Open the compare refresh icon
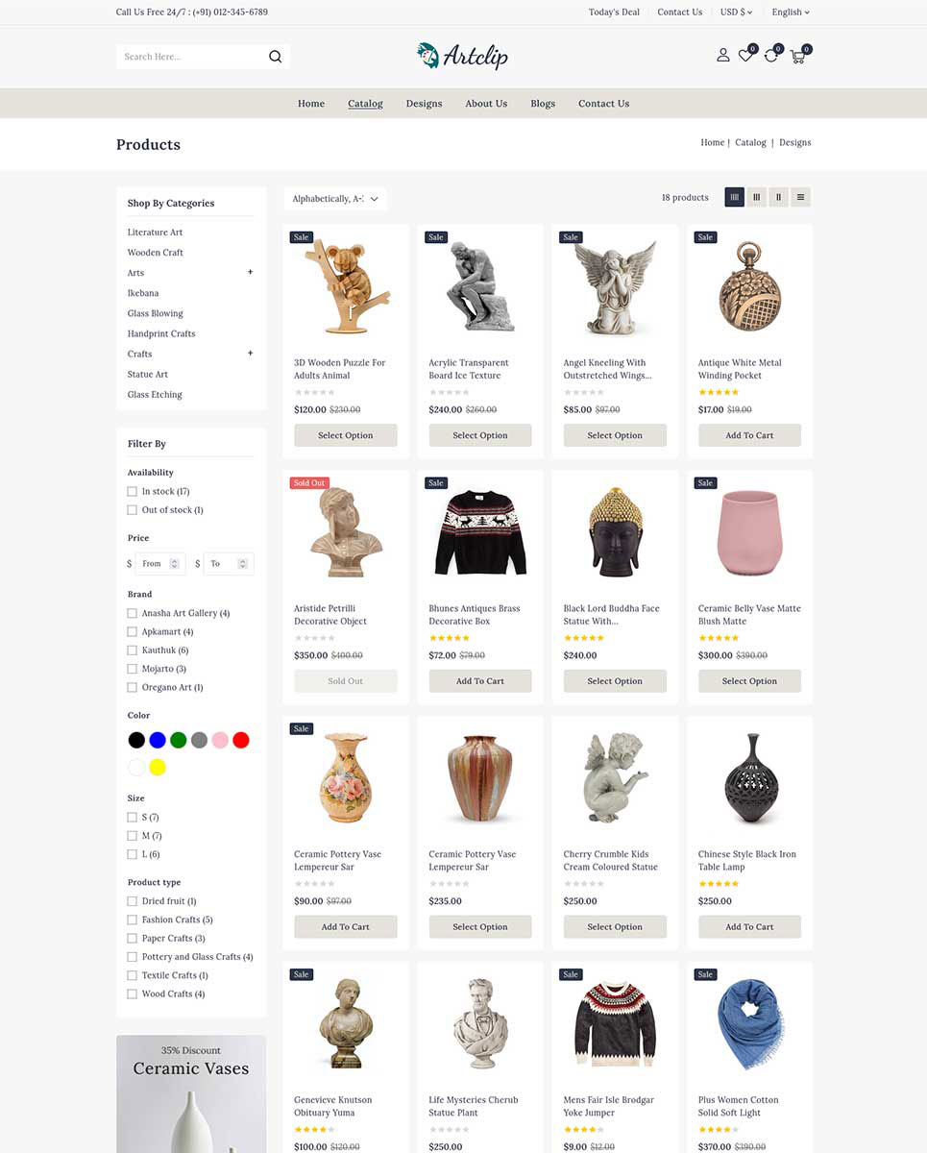This screenshot has width=927, height=1153. pos(771,56)
